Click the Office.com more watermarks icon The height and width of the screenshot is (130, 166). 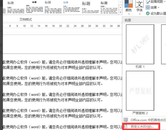[x=126, y=120]
